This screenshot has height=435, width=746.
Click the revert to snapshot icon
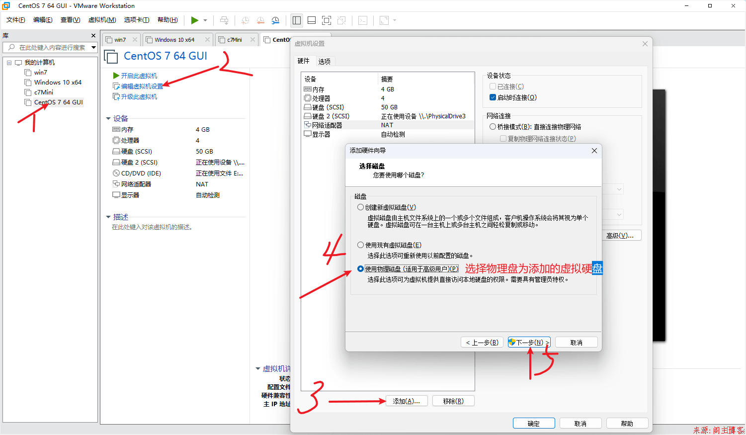pos(260,20)
